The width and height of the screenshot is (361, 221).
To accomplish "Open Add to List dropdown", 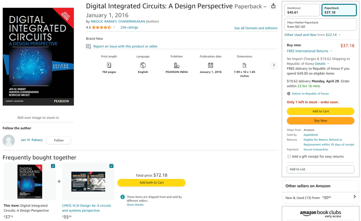I will [320, 169].
